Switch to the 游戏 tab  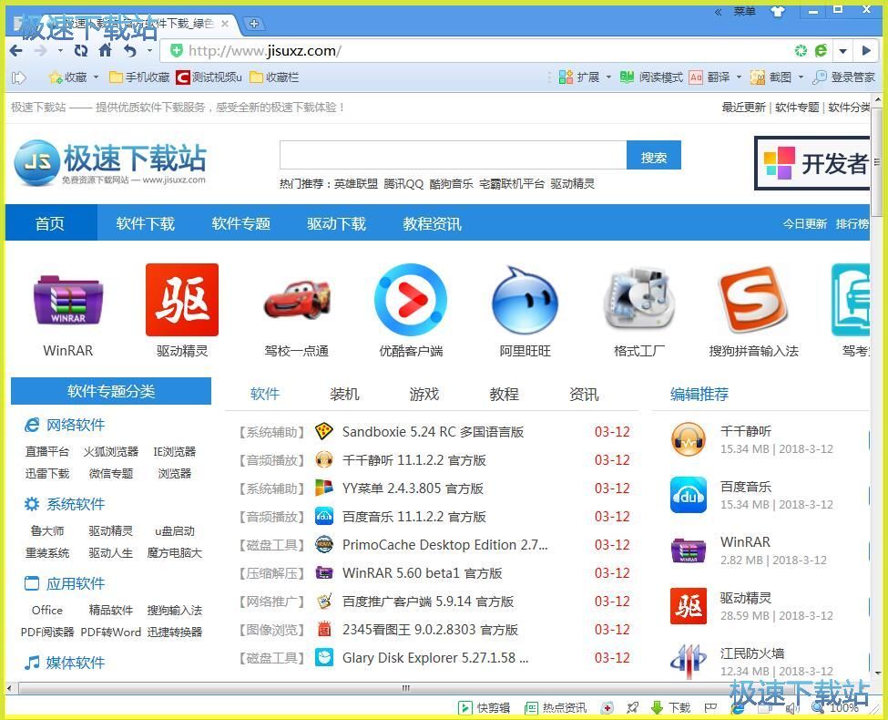tap(424, 394)
